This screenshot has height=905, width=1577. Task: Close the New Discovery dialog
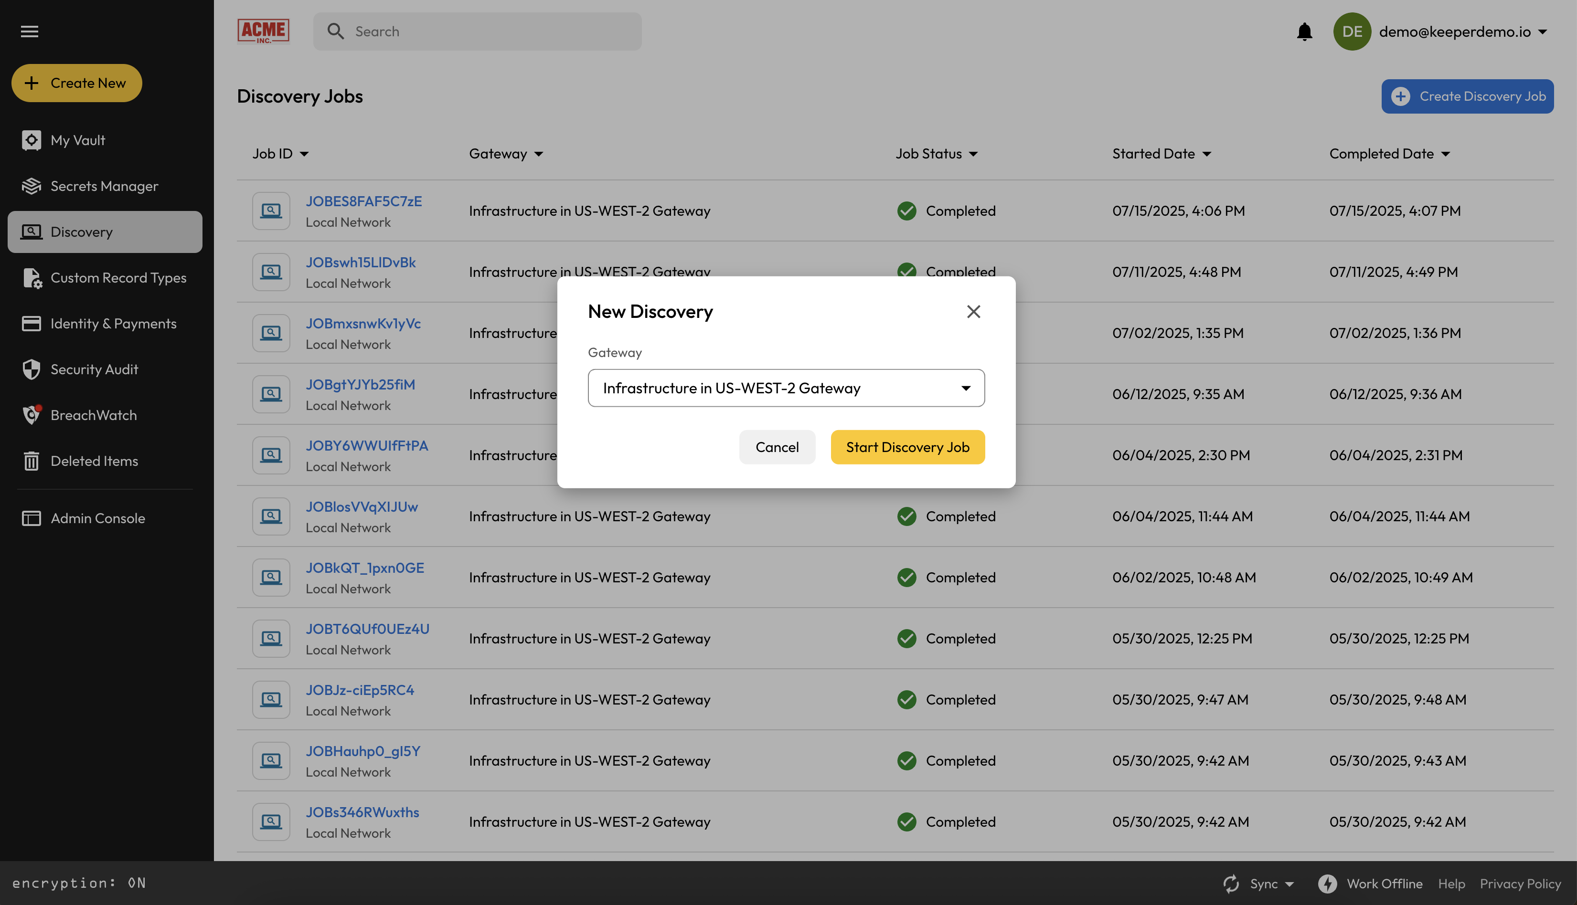(x=973, y=311)
